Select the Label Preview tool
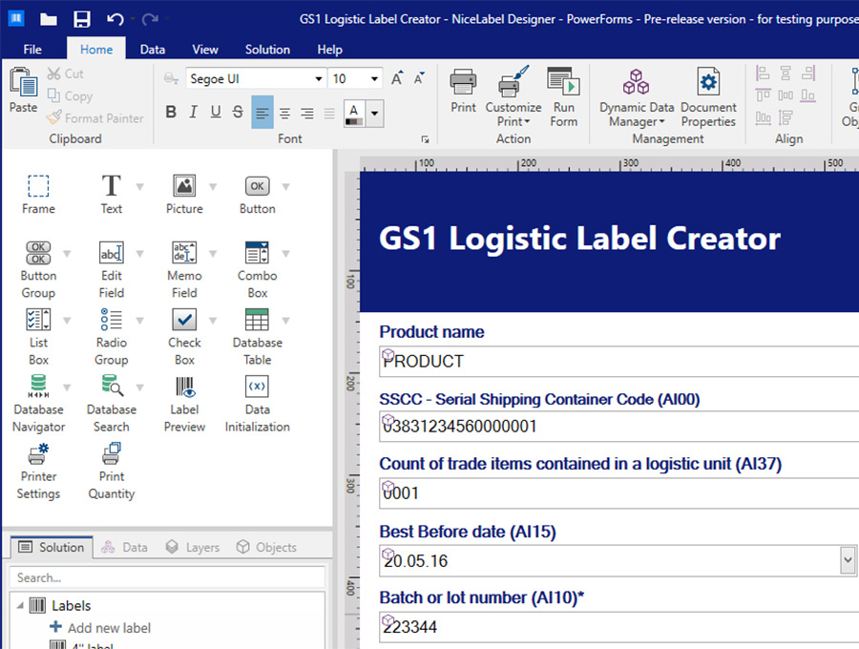This screenshot has height=649, width=859. coord(184,403)
